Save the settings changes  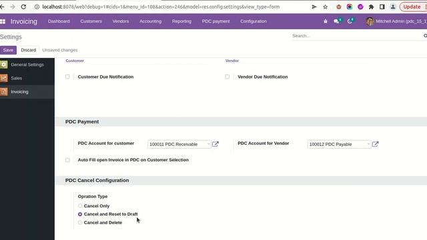tap(8, 50)
